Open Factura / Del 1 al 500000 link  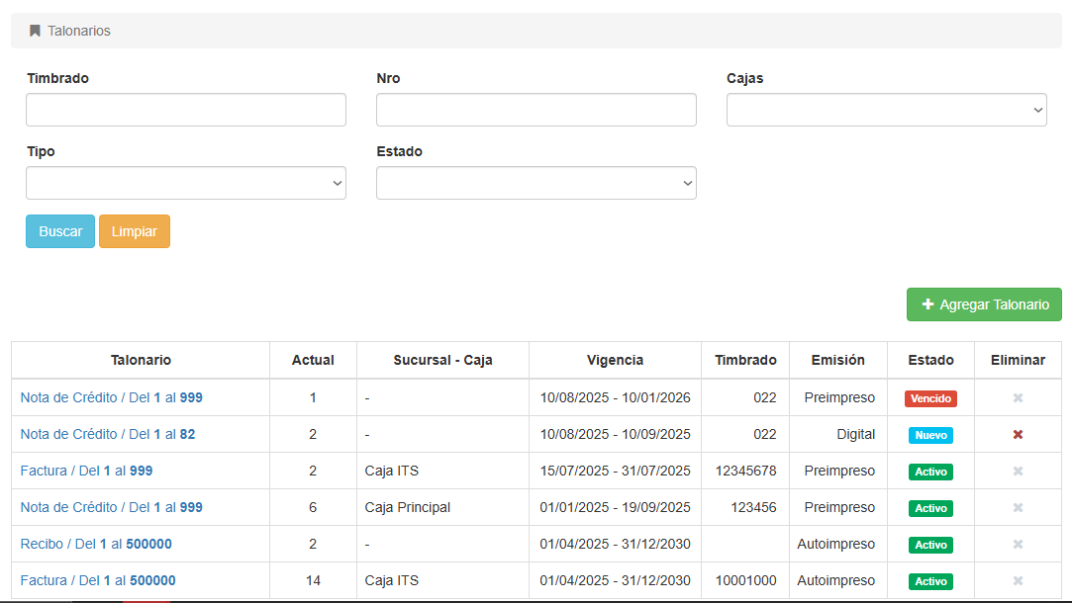coord(98,580)
